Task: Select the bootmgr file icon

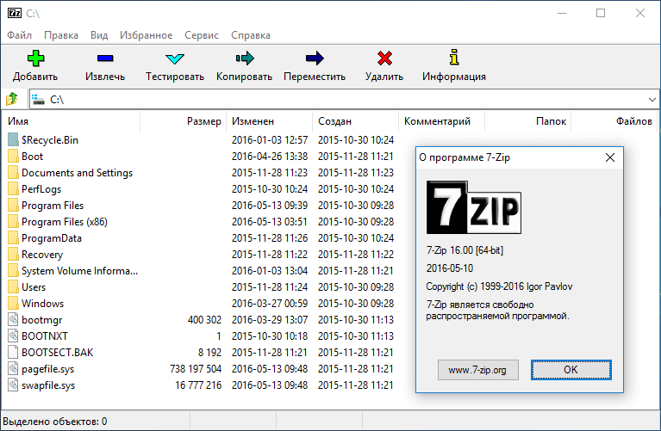Action: tap(13, 319)
